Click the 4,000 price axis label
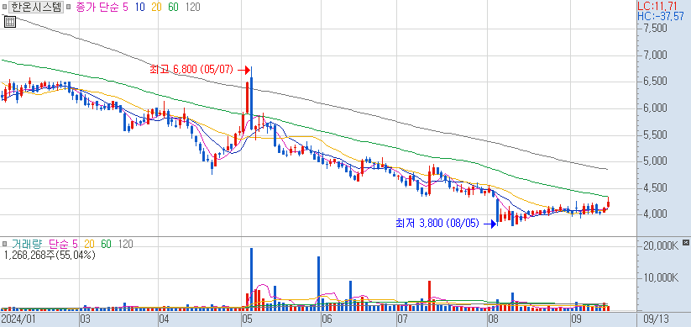The image size is (691, 327). pos(656,214)
